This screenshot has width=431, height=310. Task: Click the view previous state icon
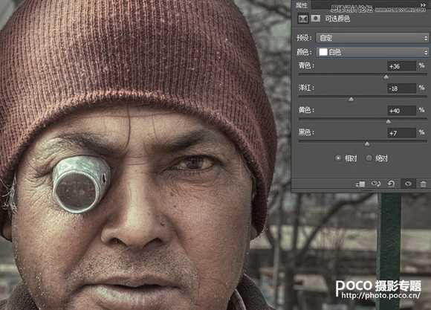(376, 184)
